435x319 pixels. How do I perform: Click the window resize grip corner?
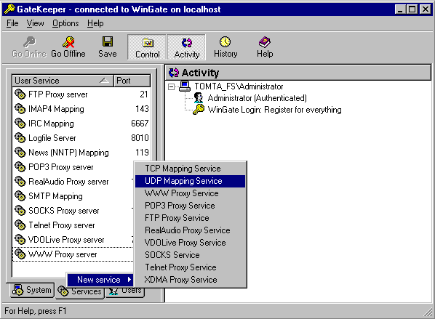[428, 312]
